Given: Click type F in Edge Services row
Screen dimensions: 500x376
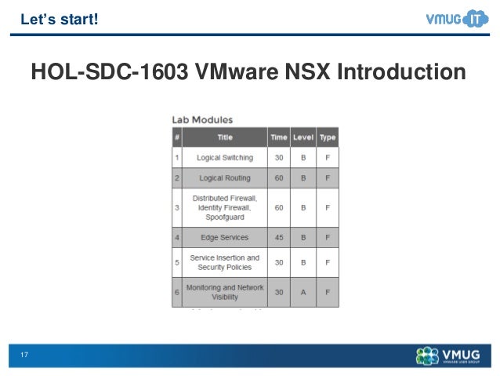Looking at the screenshot, I should pos(328,237).
